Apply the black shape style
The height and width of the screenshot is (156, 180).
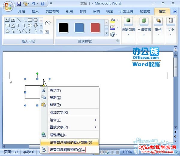point(64,28)
